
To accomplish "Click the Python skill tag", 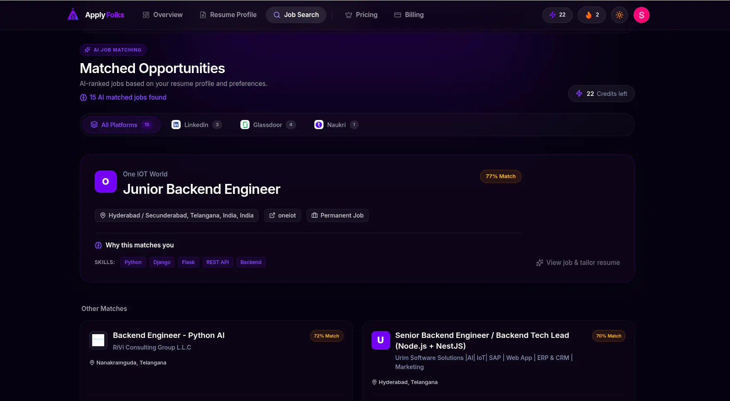I will tap(133, 262).
